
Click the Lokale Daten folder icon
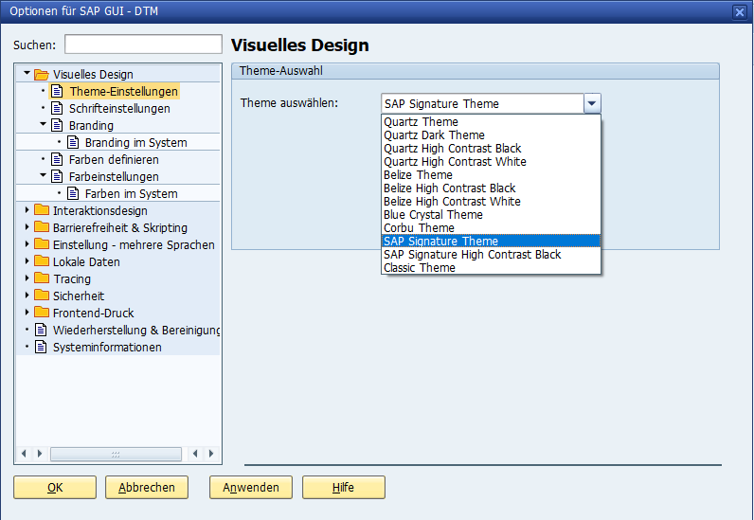[41, 261]
